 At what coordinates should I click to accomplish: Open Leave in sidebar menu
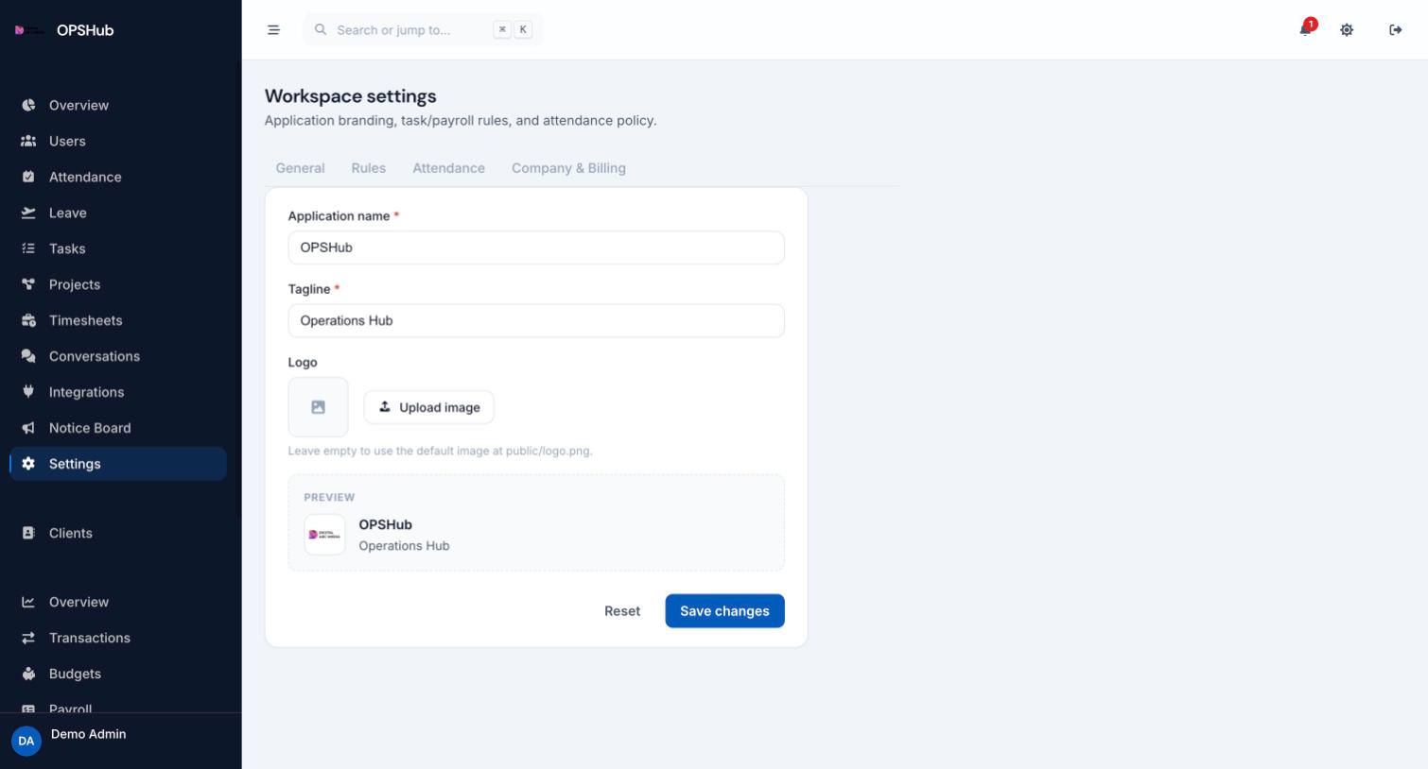(x=118, y=213)
